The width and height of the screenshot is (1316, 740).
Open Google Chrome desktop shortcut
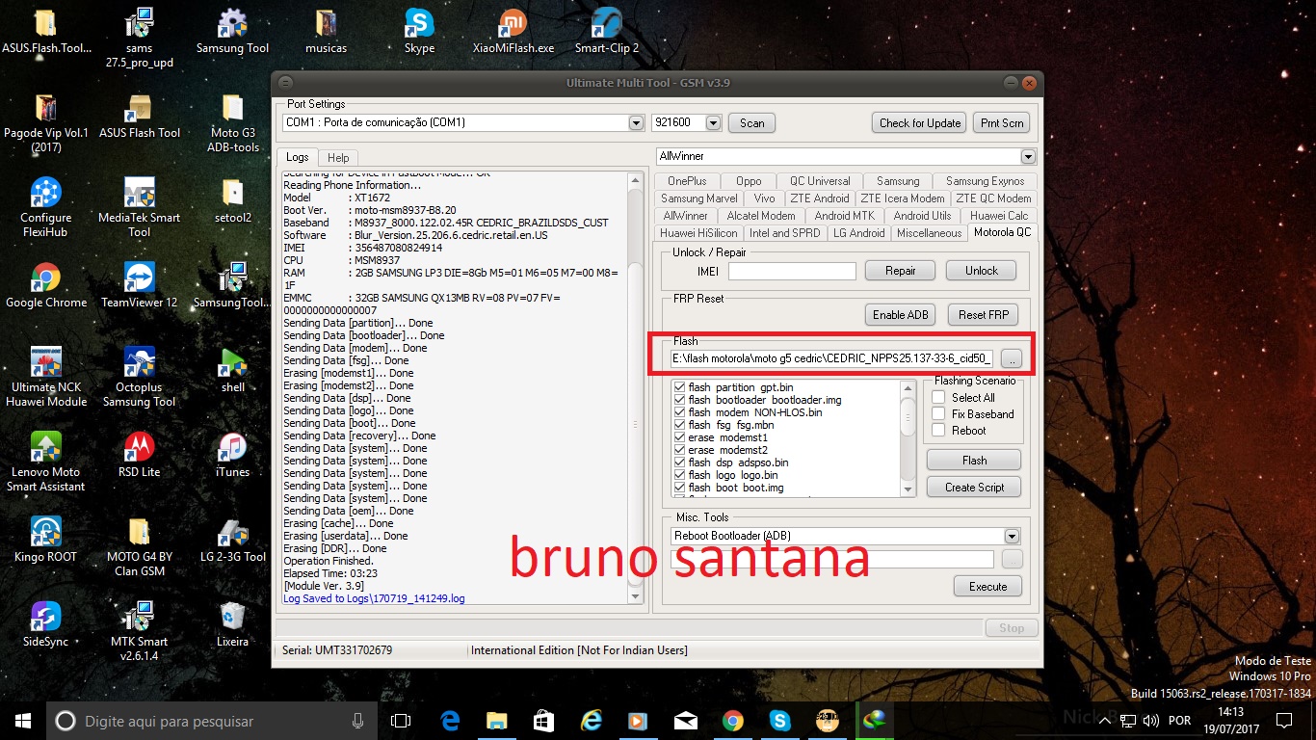pos(45,285)
